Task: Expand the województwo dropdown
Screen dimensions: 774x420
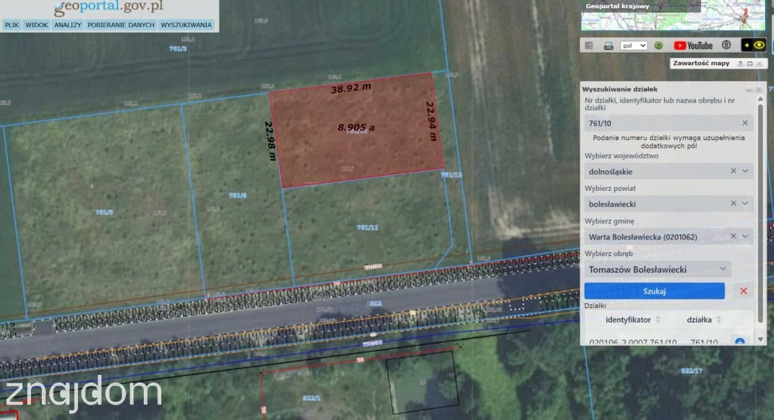Action: tap(746, 171)
